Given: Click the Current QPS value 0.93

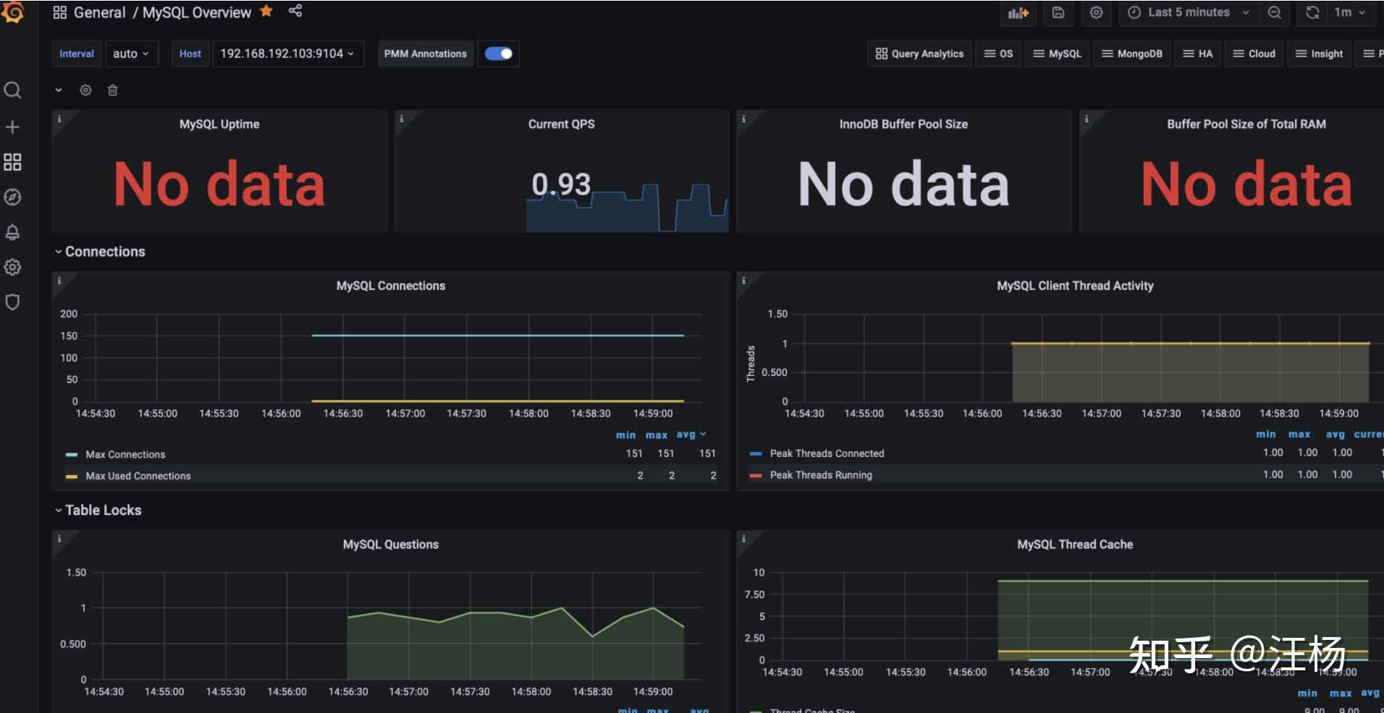Looking at the screenshot, I should pos(562,184).
